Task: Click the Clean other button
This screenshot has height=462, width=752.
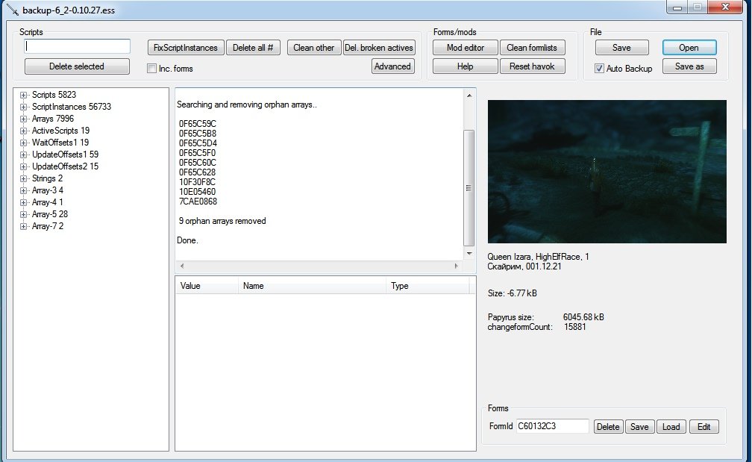Action: [x=313, y=48]
